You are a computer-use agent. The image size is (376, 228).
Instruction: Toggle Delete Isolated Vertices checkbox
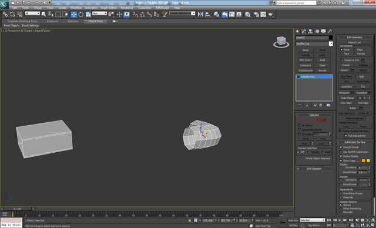(x=340, y=131)
